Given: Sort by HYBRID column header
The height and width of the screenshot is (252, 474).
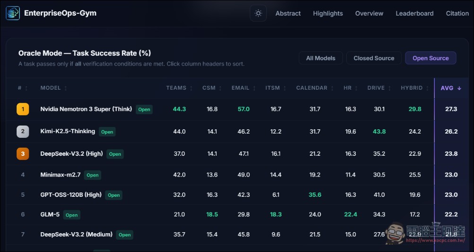Looking at the screenshot, I should 415,88.
